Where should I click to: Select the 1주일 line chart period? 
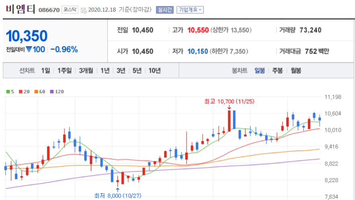64,71
